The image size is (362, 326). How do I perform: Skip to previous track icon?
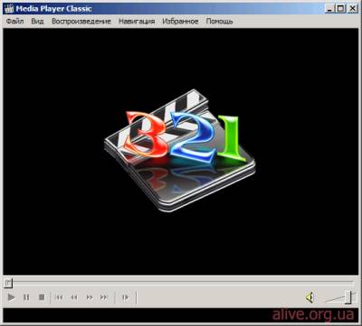tap(59, 297)
